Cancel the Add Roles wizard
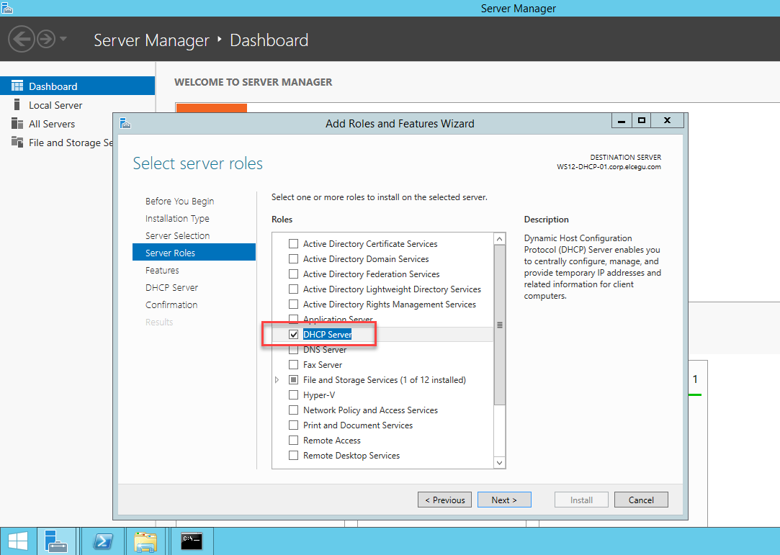The height and width of the screenshot is (555, 780). (641, 500)
